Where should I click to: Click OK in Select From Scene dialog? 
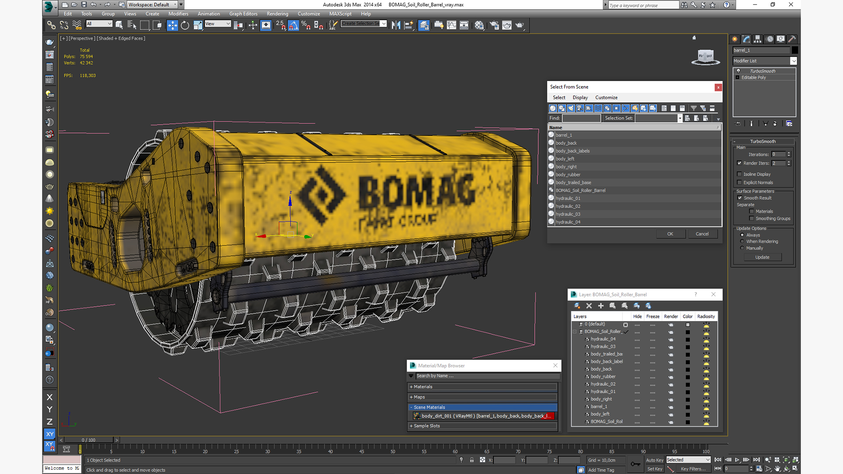[x=670, y=234]
